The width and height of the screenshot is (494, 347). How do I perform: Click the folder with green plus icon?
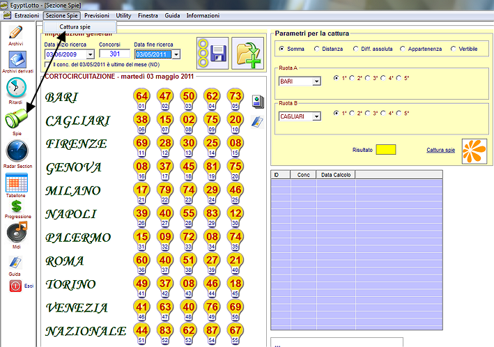tap(247, 53)
